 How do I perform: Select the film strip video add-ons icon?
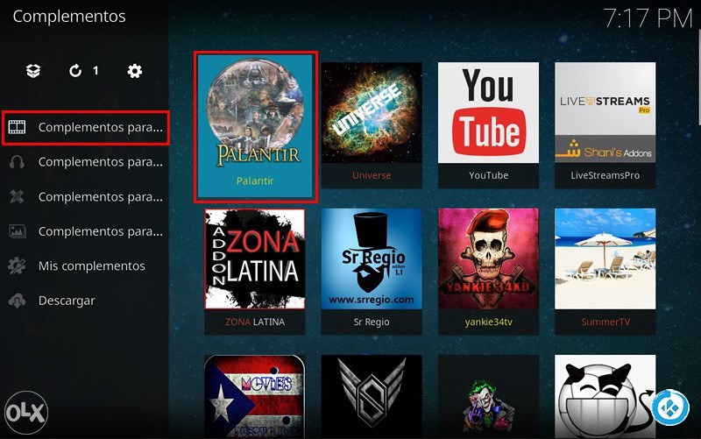17,127
